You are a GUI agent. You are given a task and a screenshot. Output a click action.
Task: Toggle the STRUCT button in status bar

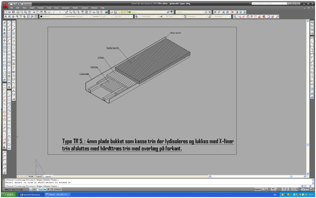click(x=58, y=189)
